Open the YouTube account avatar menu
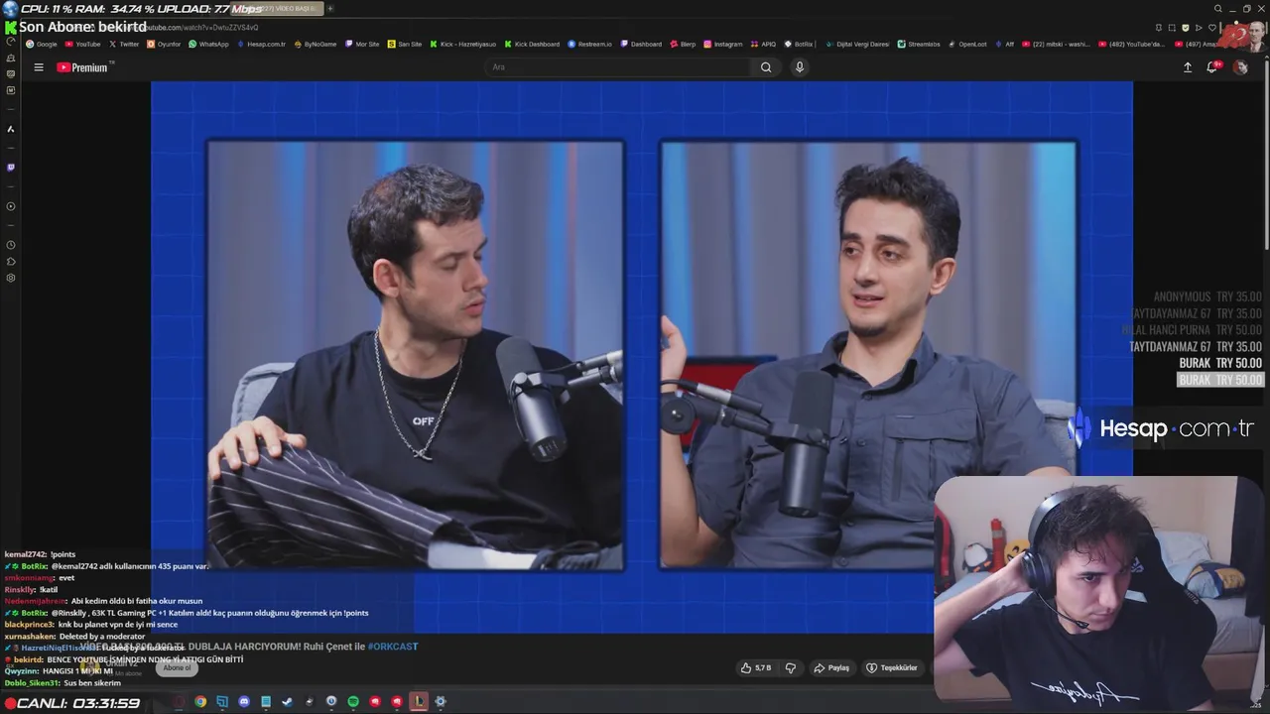1270x714 pixels. [1240, 67]
